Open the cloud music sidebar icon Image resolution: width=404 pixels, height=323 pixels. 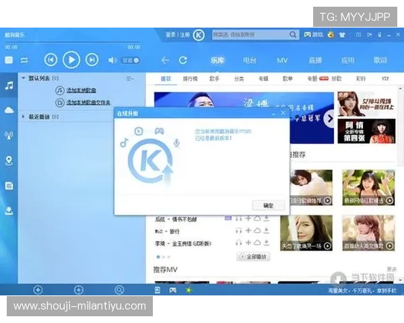point(9,110)
